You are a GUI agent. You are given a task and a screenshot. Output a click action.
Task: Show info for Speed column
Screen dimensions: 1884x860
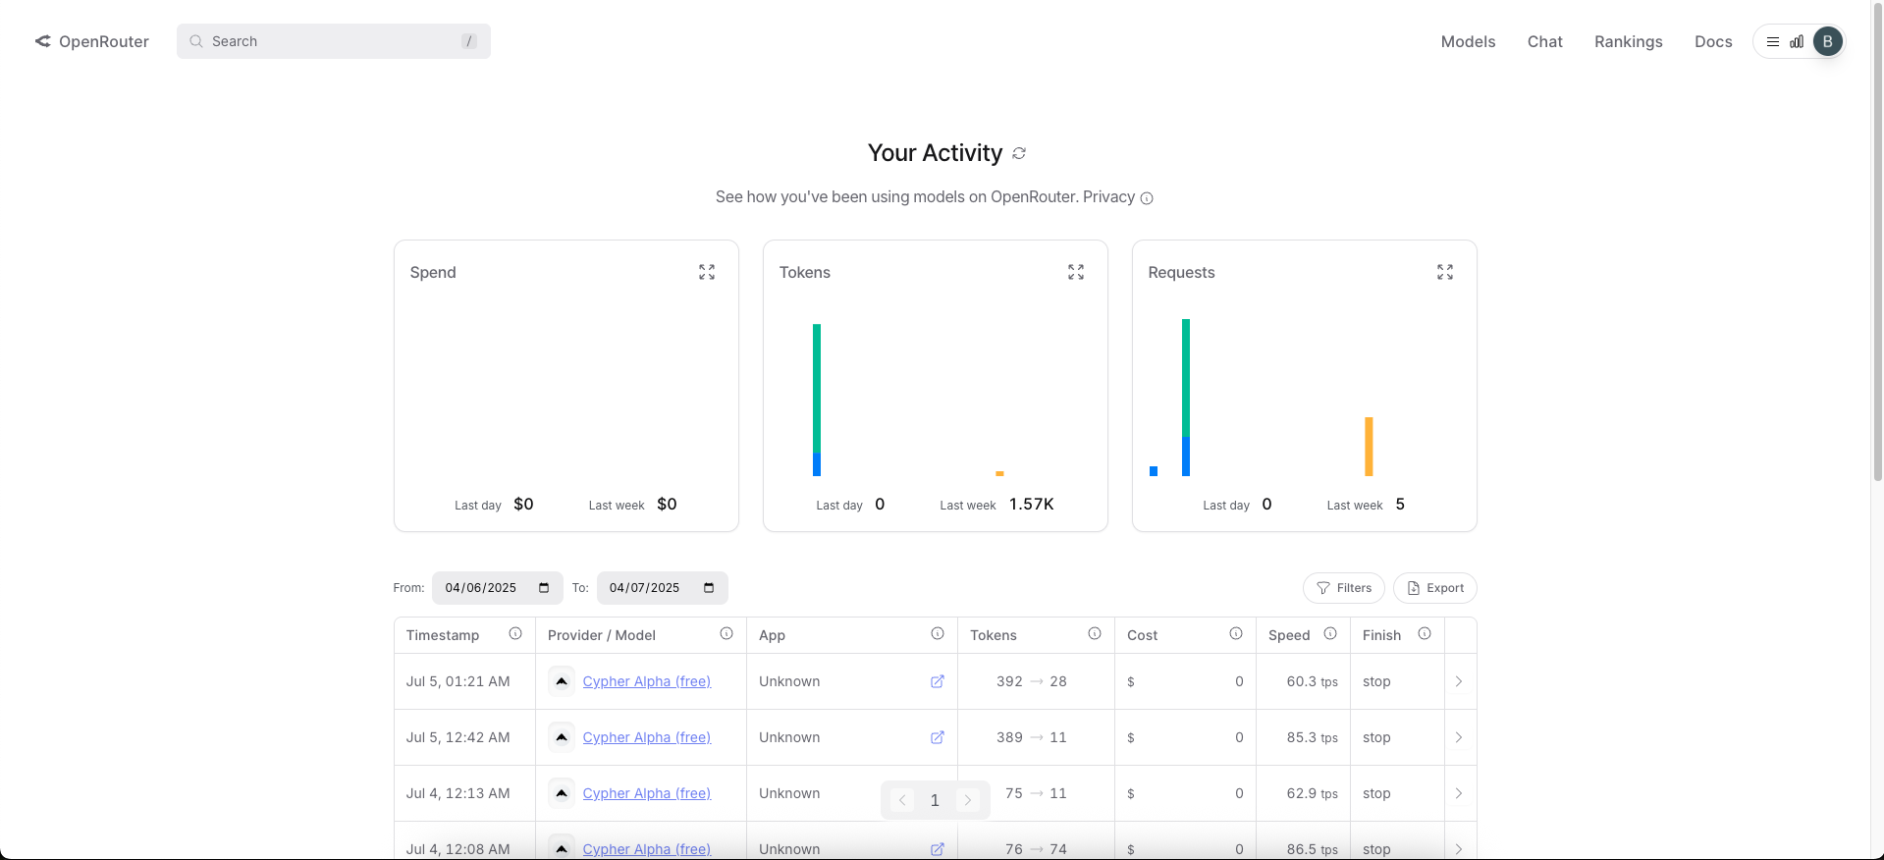point(1330,634)
